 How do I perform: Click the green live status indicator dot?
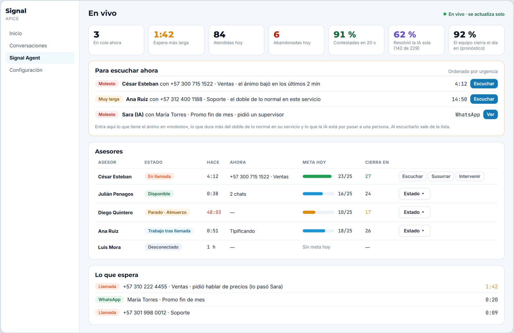tap(445, 14)
